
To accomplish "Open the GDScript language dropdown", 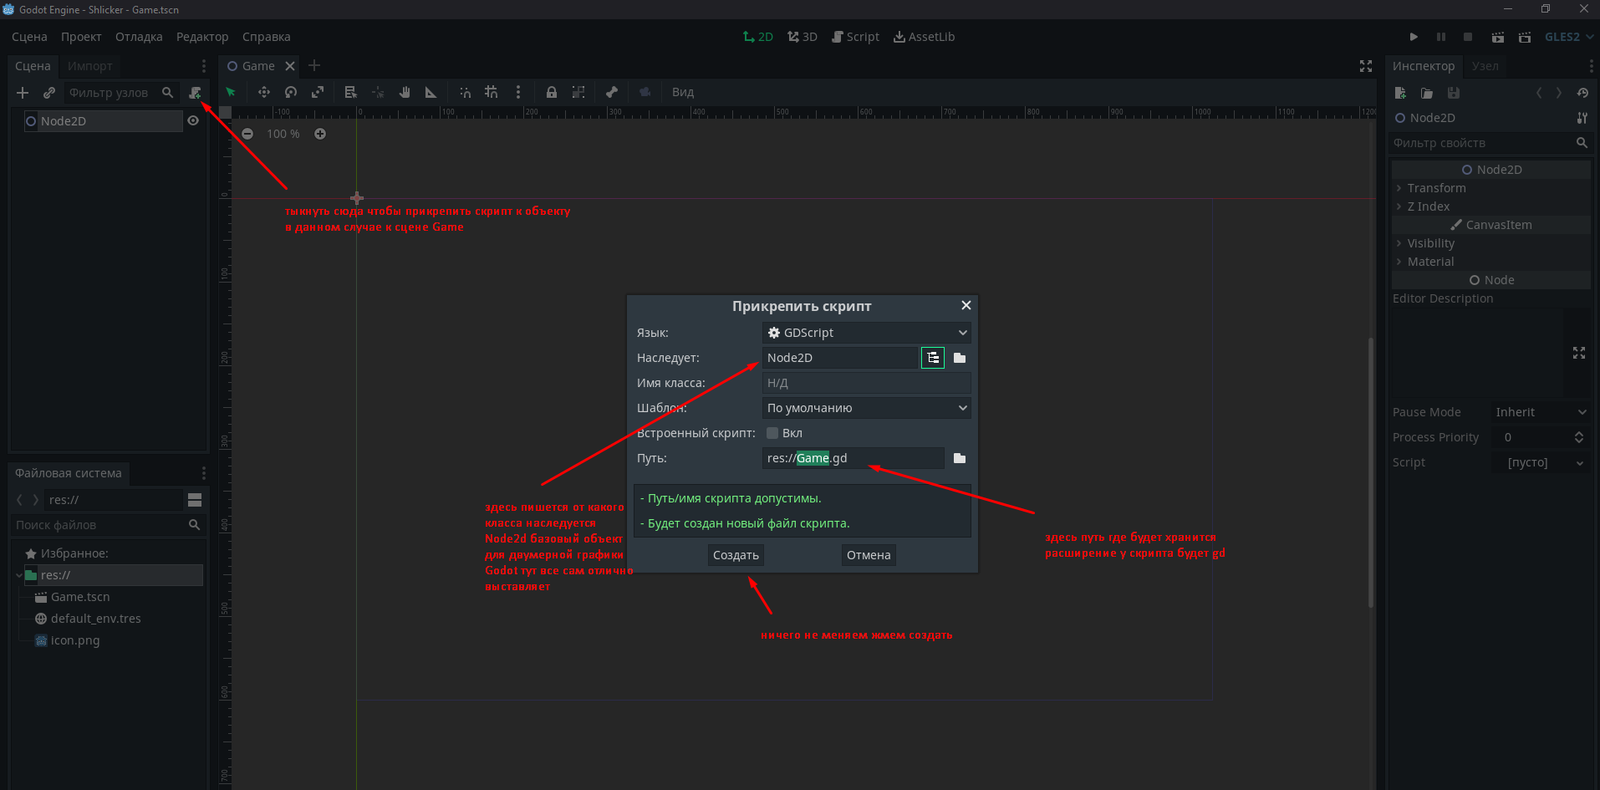I will (866, 333).
